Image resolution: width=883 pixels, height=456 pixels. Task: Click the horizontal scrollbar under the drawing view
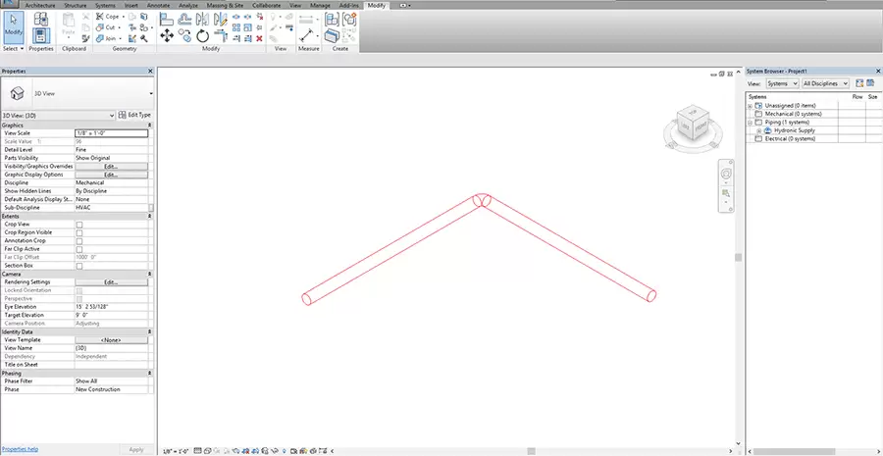click(530, 451)
